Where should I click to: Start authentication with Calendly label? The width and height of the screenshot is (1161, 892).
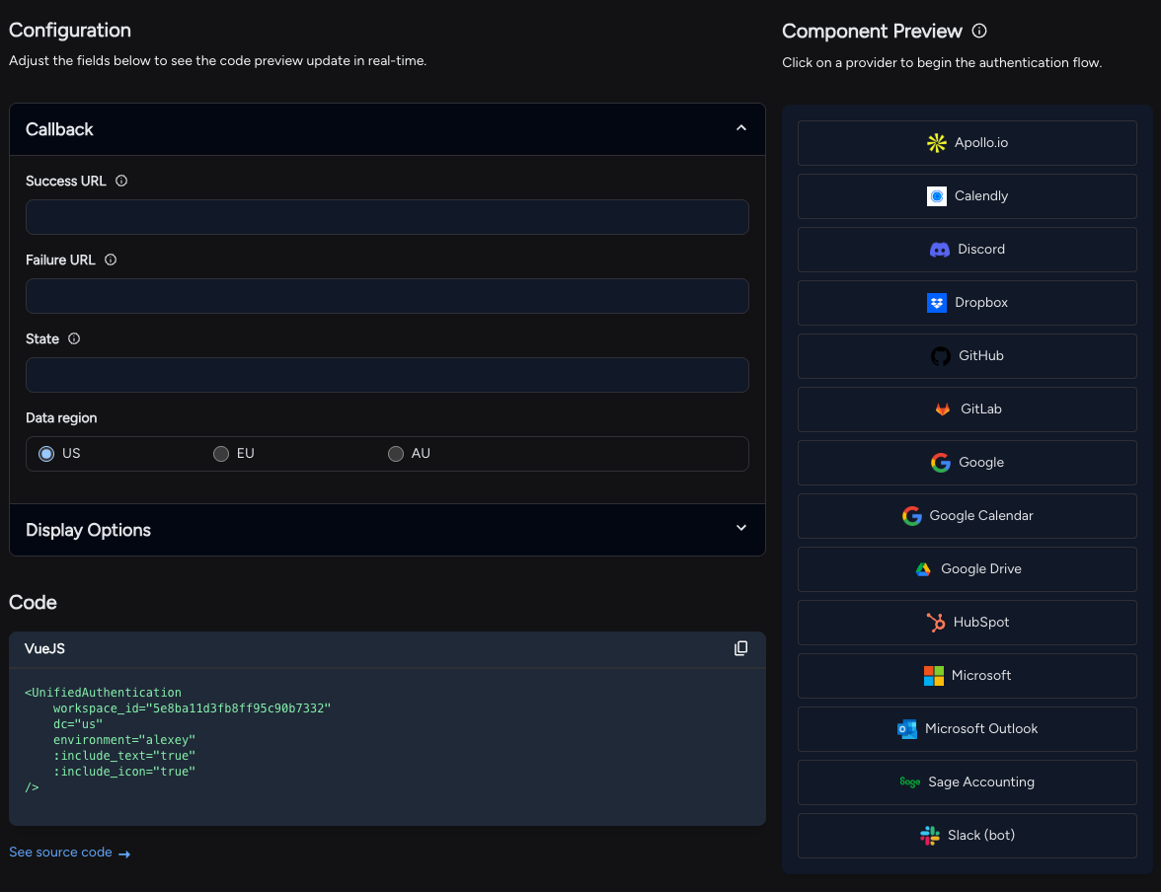[981, 196]
